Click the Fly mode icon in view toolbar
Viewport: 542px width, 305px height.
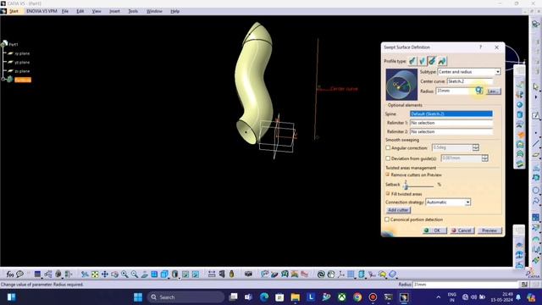[85, 274]
